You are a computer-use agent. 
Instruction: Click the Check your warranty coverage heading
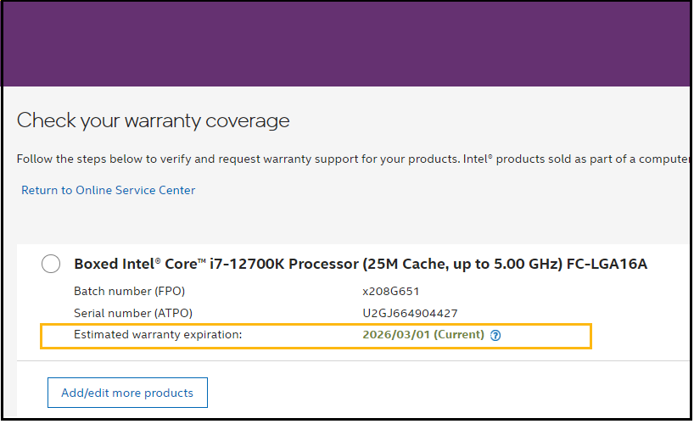[x=154, y=120]
